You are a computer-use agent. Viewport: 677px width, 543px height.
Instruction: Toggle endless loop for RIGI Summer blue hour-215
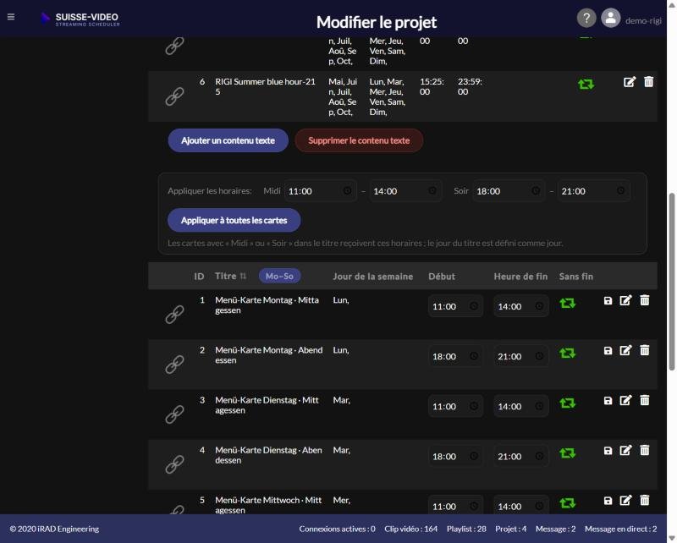(586, 84)
